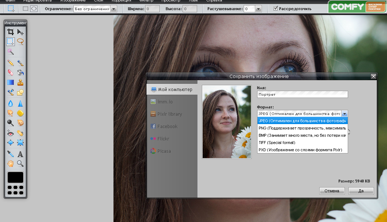Select the Gradient tool
The image size is (387, 222).
coord(10,82)
